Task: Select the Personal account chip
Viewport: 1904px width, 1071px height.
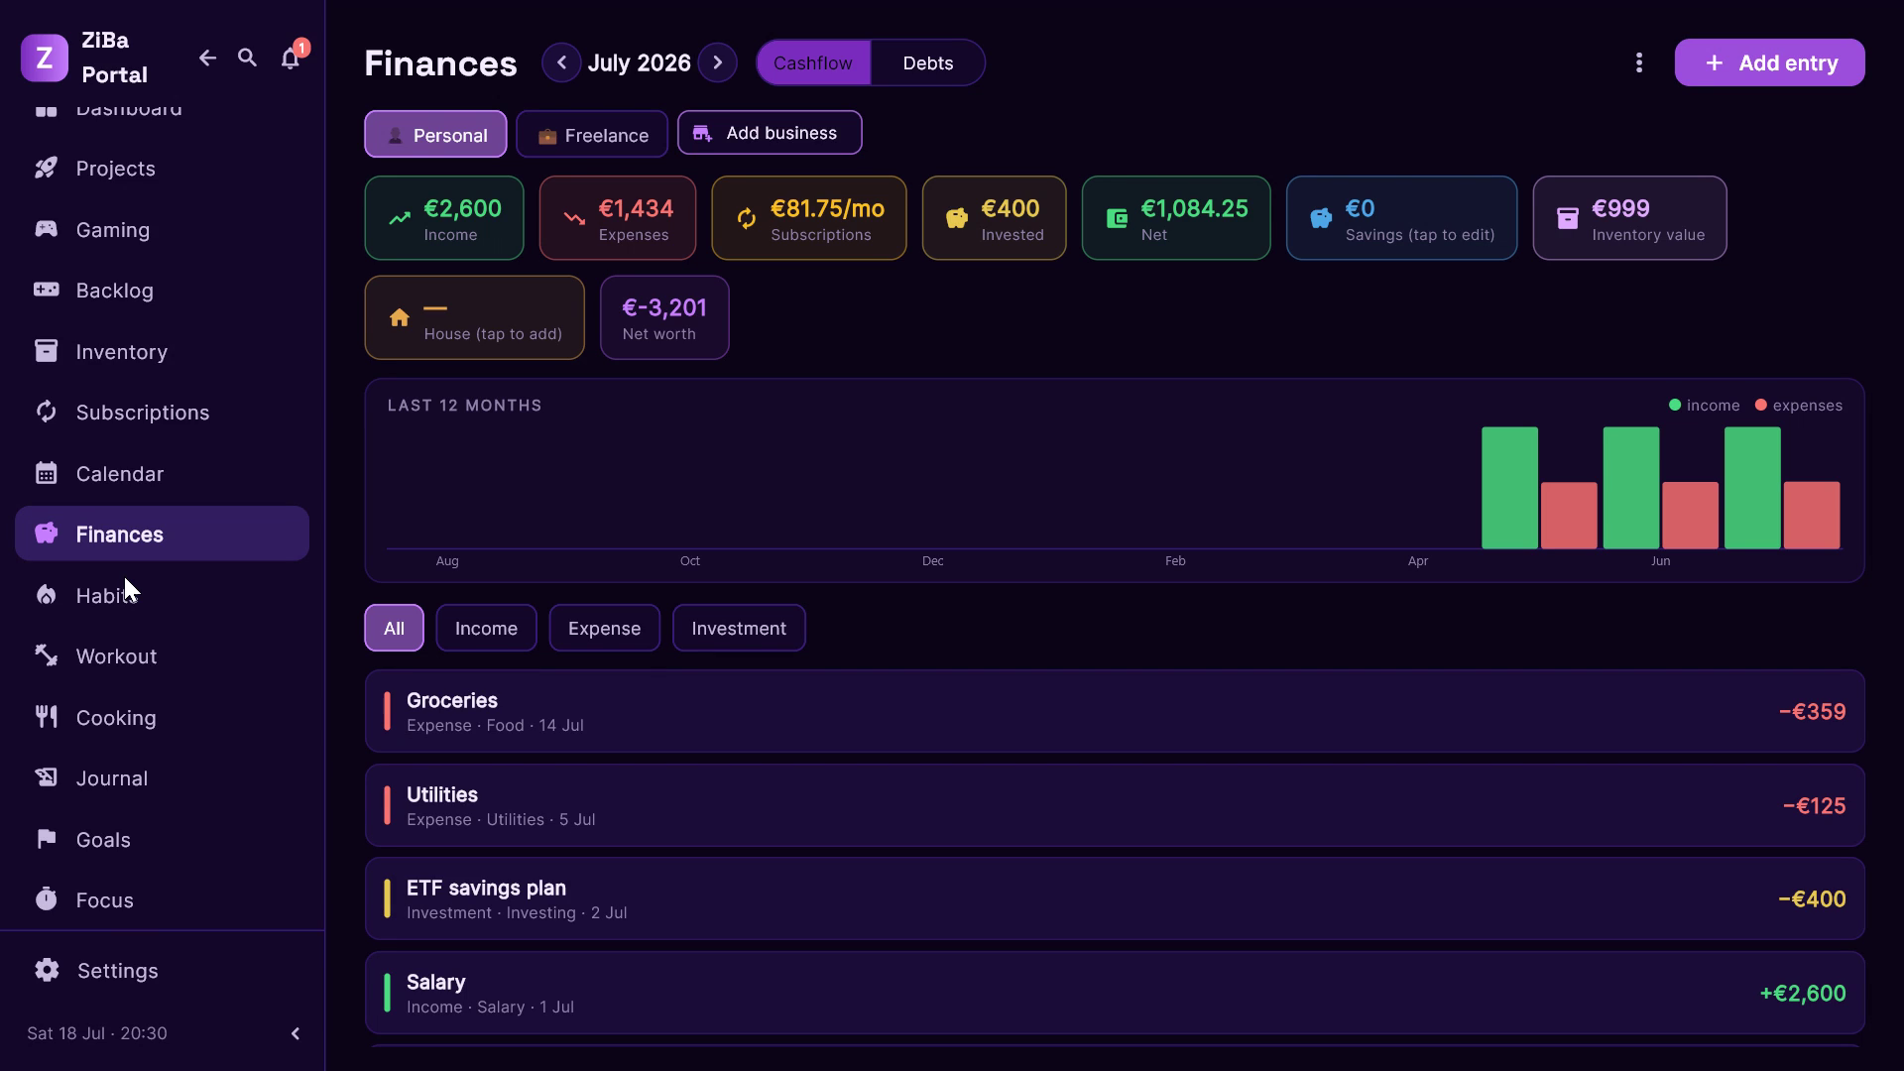Action: pos(435,134)
